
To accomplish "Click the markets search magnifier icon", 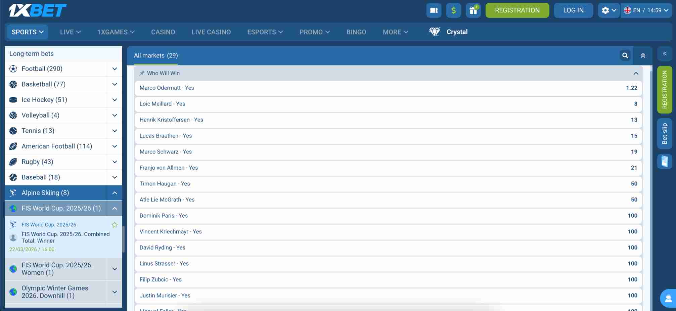I will 625,55.
